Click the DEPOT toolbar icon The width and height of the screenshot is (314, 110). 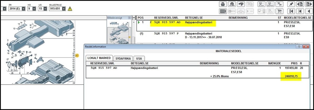[270, 4]
